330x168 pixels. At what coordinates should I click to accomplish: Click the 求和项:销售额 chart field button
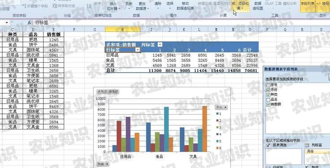(x=108, y=92)
